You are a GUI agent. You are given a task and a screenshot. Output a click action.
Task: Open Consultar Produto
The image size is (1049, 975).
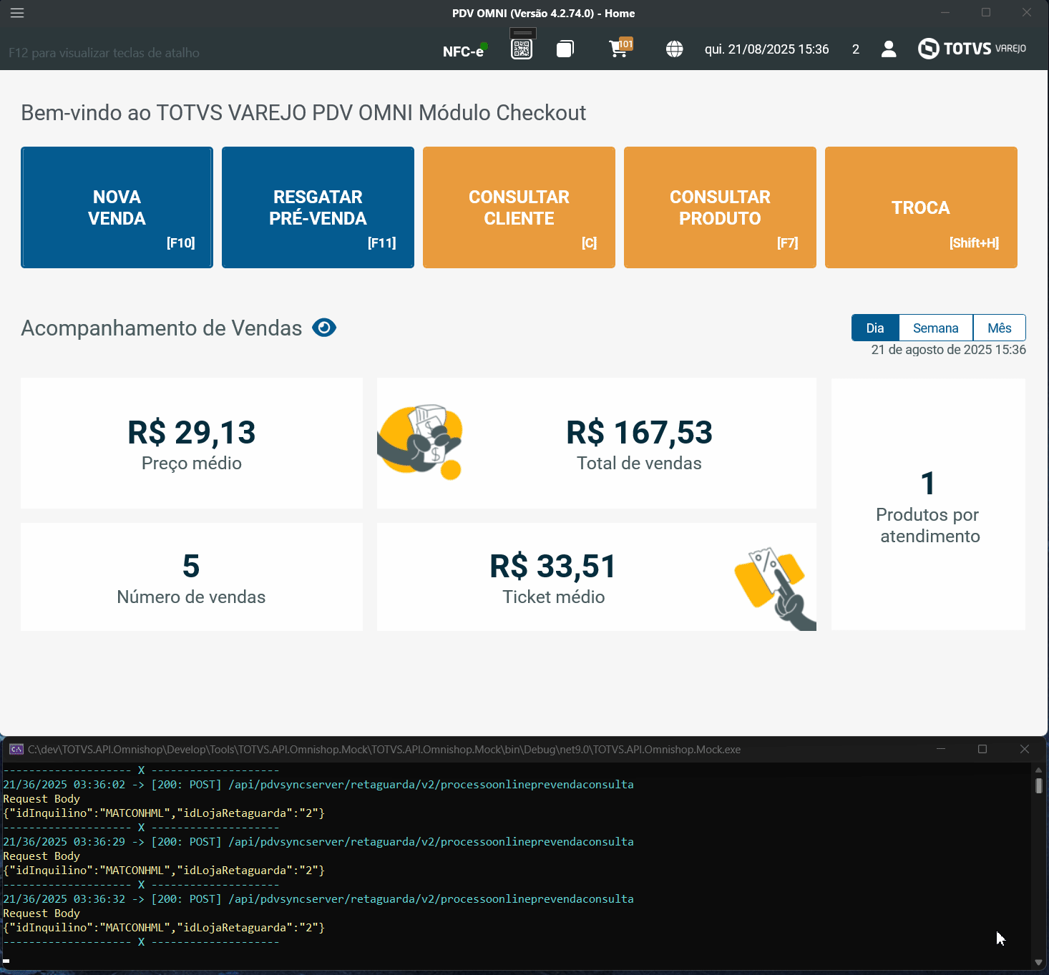720,207
